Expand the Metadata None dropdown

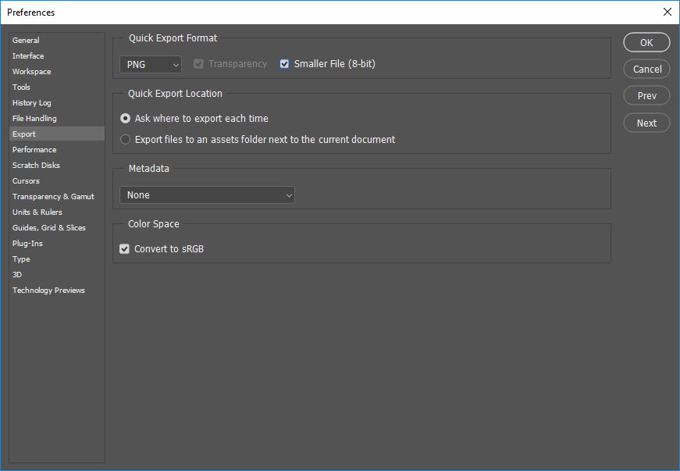pyautogui.click(x=207, y=195)
